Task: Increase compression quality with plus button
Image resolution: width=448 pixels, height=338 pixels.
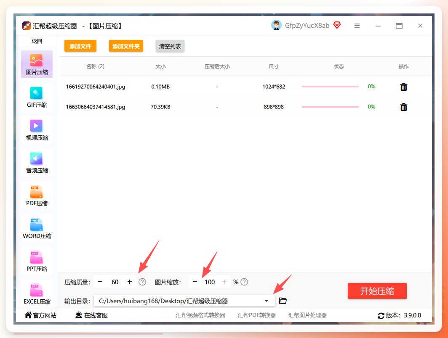Action: 130,282
